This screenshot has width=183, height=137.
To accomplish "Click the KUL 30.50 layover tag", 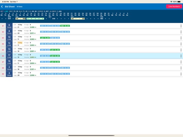I will pos(45,68).
